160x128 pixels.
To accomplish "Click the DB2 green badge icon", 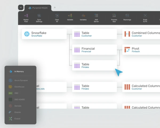I will pos(10,93).
